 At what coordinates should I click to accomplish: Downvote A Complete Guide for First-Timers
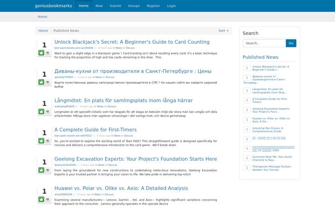(x=47, y=141)
